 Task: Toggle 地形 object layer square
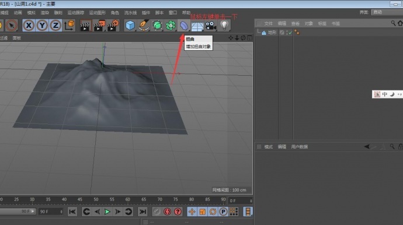click(x=282, y=33)
